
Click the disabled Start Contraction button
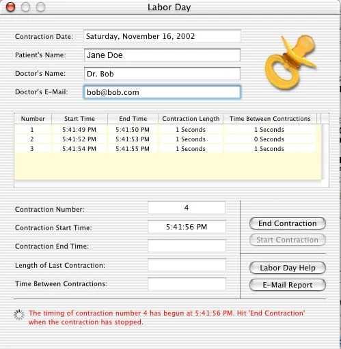(x=288, y=240)
